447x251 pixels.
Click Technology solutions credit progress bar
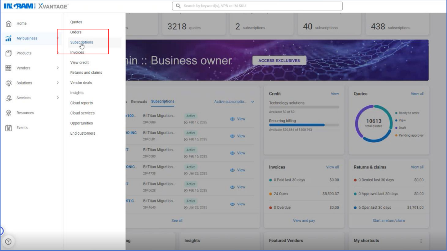[304, 107]
